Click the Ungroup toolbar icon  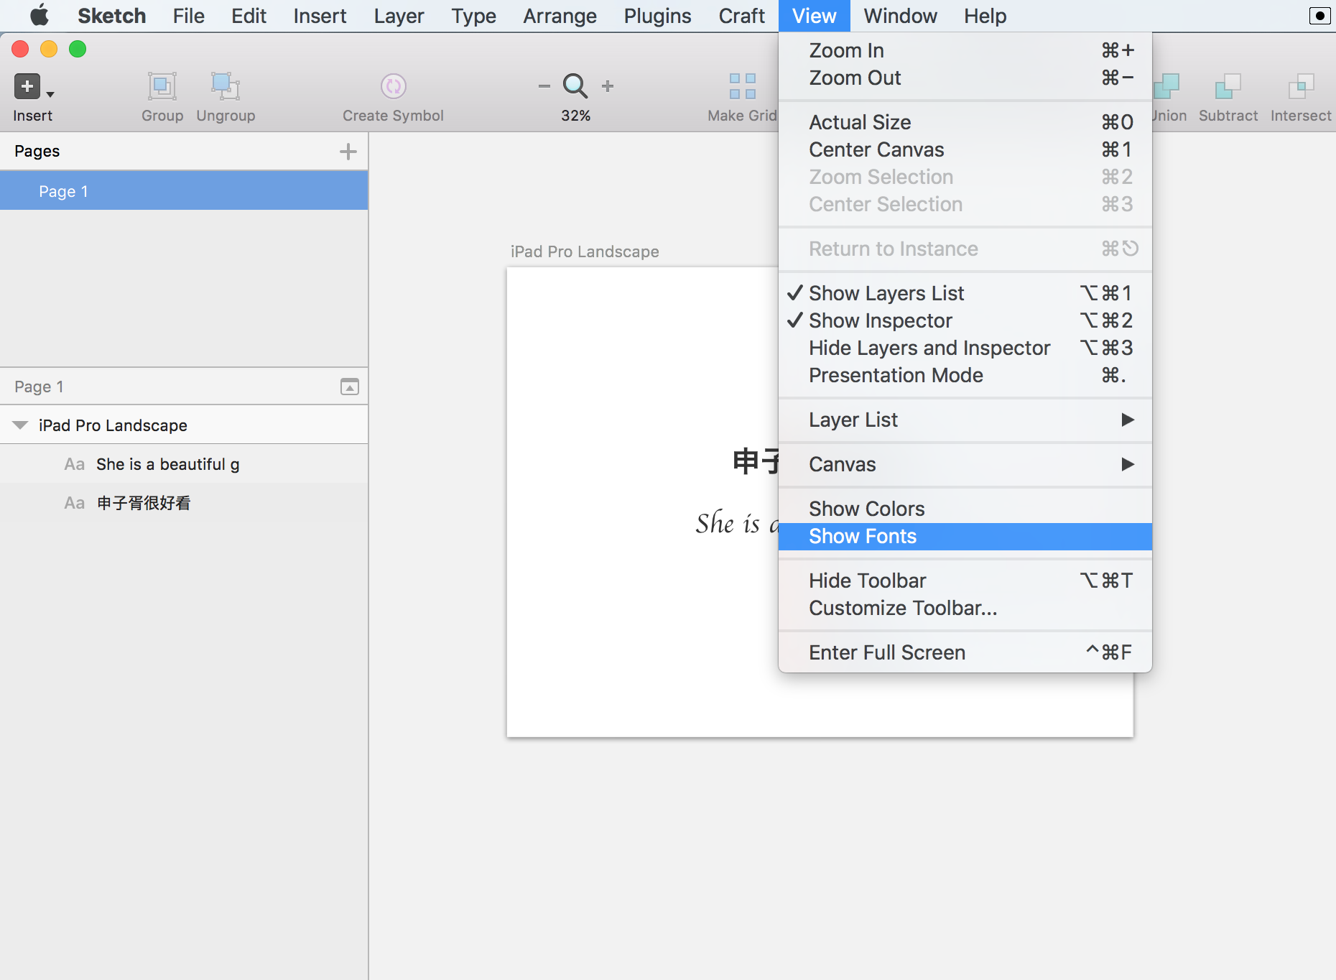(x=226, y=86)
